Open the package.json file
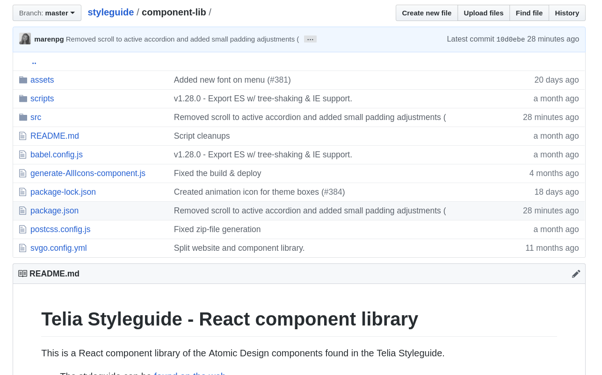 pyautogui.click(x=54, y=211)
